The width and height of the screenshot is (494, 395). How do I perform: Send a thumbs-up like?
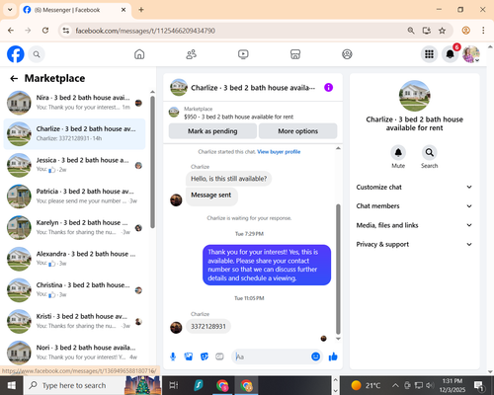pos(333,356)
